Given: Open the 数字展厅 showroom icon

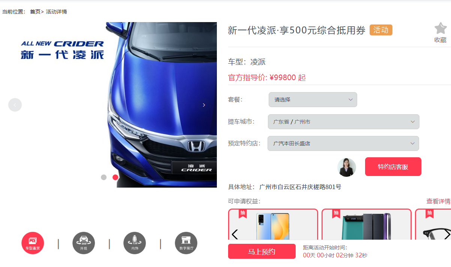Looking at the screenshot, I should click(x=186, y=243).
